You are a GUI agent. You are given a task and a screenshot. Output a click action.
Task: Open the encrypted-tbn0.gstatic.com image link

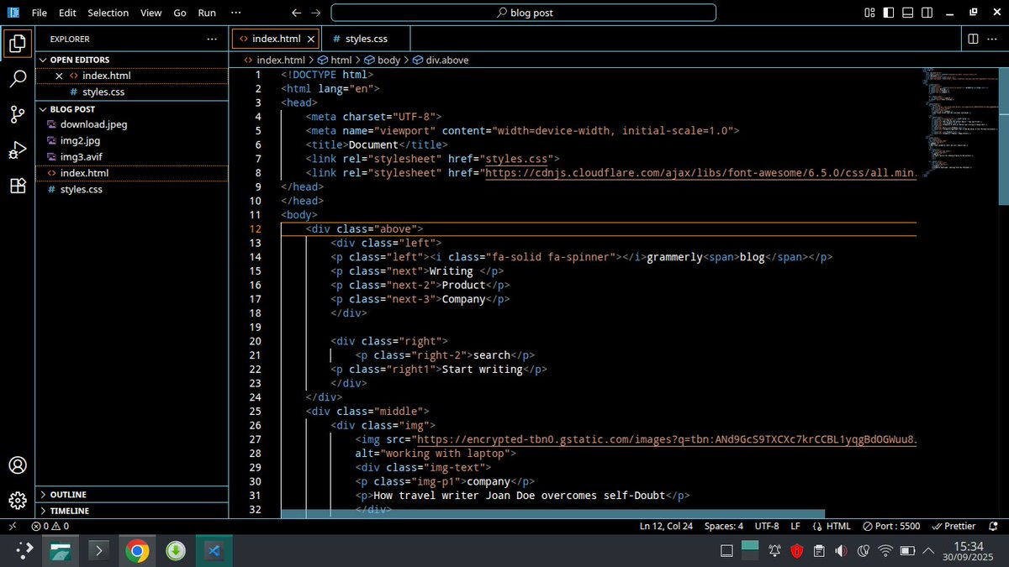(x=666, y=439)
